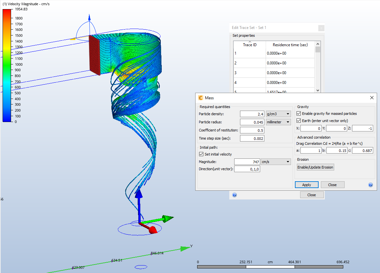Click drag correlation b field
Screen dimensions: 380x273
pos(336,151)
